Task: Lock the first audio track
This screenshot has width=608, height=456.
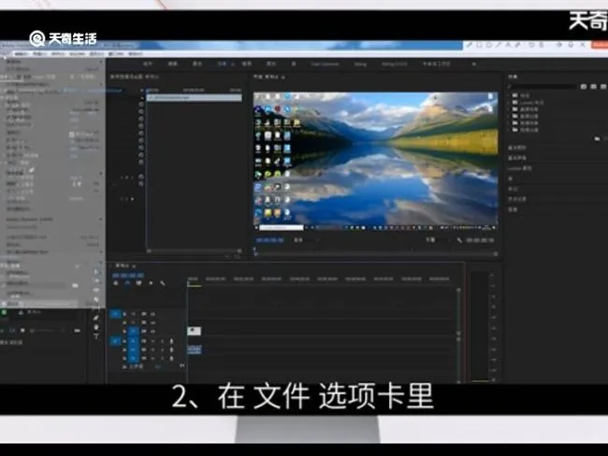Action: (x=124, y=341)
